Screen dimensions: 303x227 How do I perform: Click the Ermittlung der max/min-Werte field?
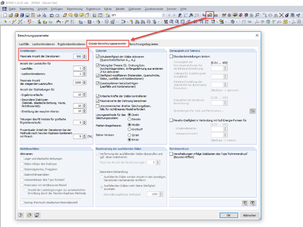pyautogui.click(x=78, y=111)
